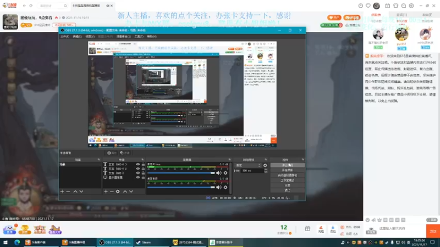The height and width of the screenshot is (247, 440).
Task: Open the View menu in OBS
Action: 90,36
